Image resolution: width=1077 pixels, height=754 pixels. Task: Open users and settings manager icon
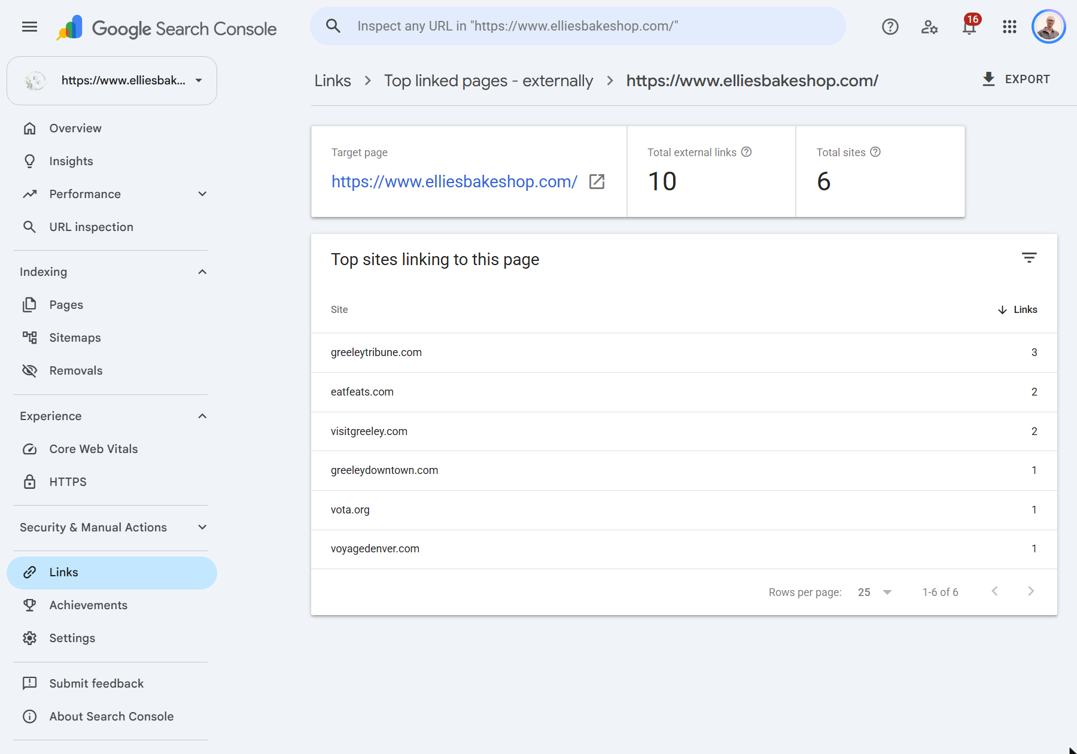tap(929, 27)
